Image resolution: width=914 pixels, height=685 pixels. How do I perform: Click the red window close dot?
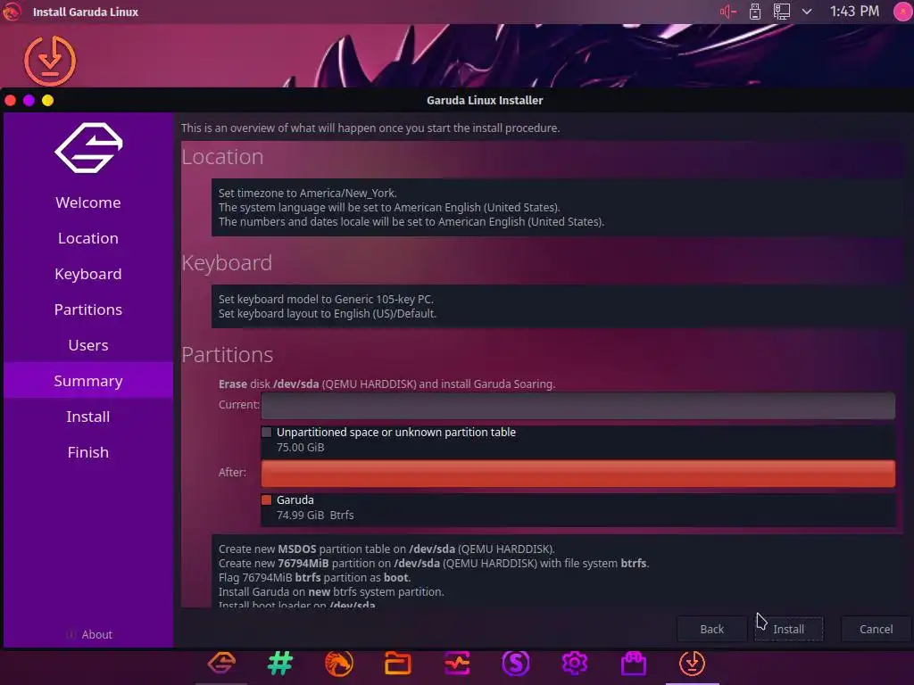[x=10, y=100]
